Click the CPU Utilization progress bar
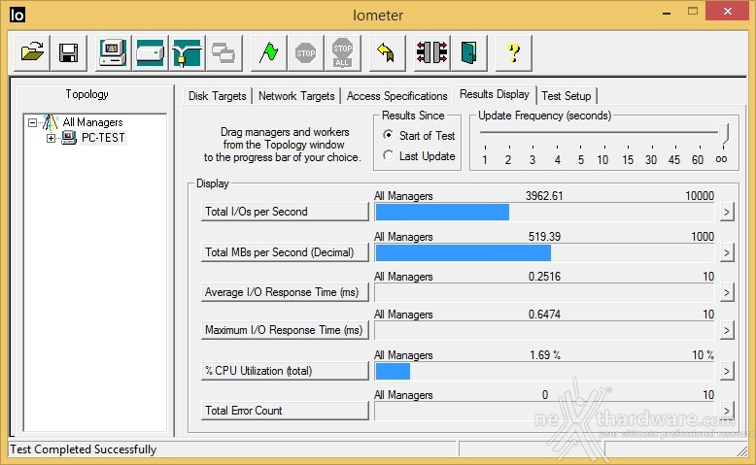Image resolution: width=756 pixels, height=465 pixels. click(544, 371)
